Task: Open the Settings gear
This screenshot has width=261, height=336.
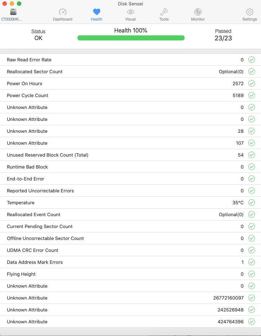Action: pyautogui.click(x=249, y=12)
